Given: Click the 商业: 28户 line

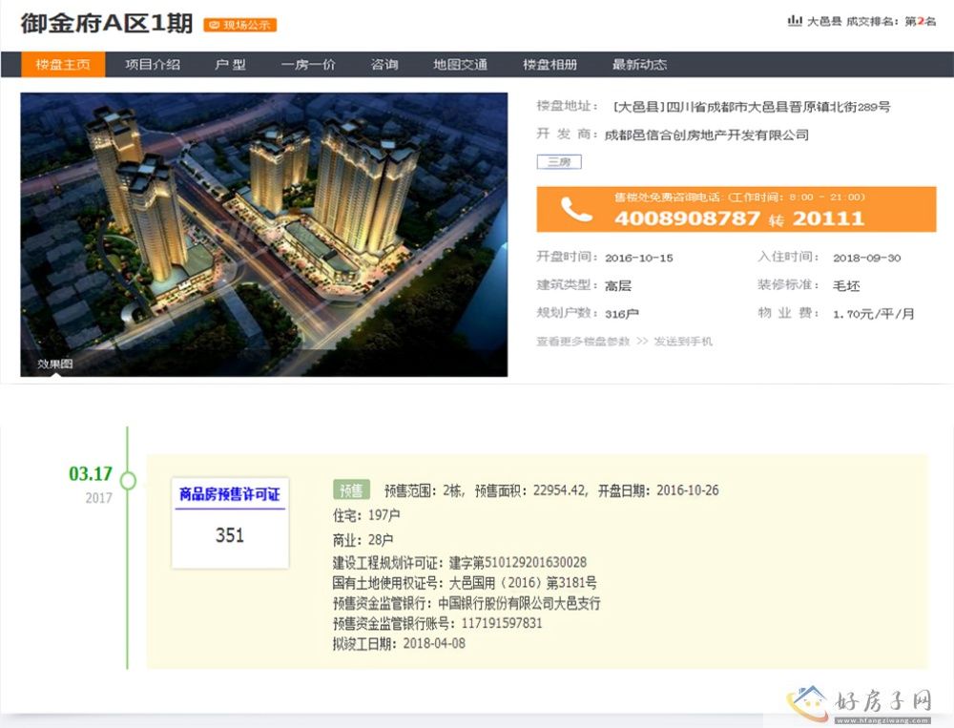Looking at the screenshot, I should point(363,539).
